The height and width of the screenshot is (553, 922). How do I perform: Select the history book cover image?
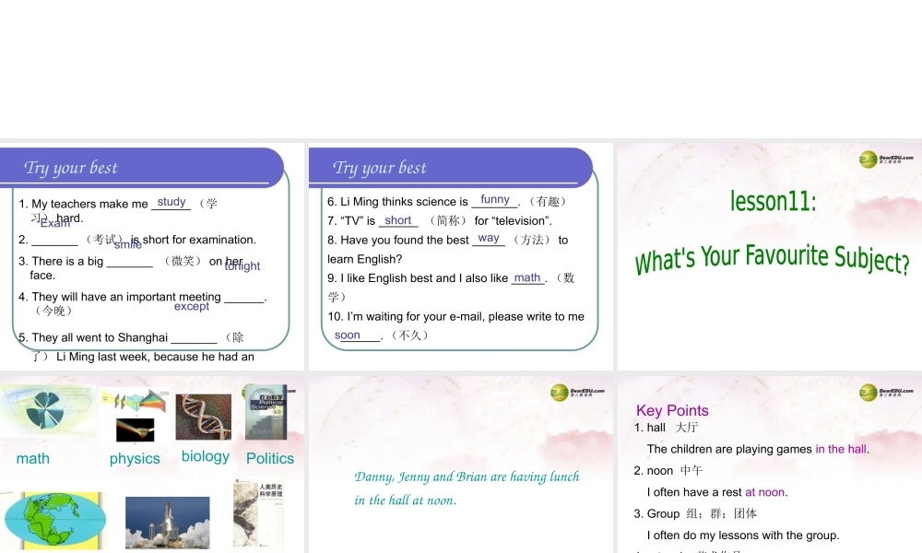(258, 513)
